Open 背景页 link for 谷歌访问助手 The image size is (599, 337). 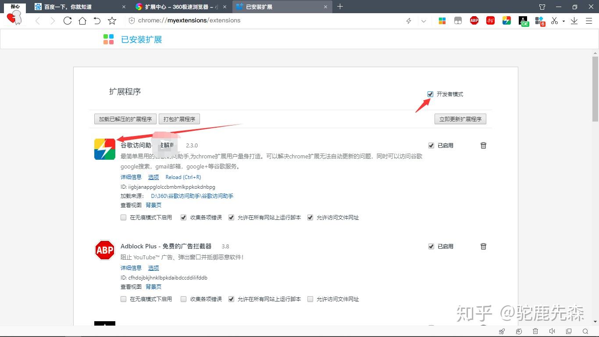tap(153, 205)
